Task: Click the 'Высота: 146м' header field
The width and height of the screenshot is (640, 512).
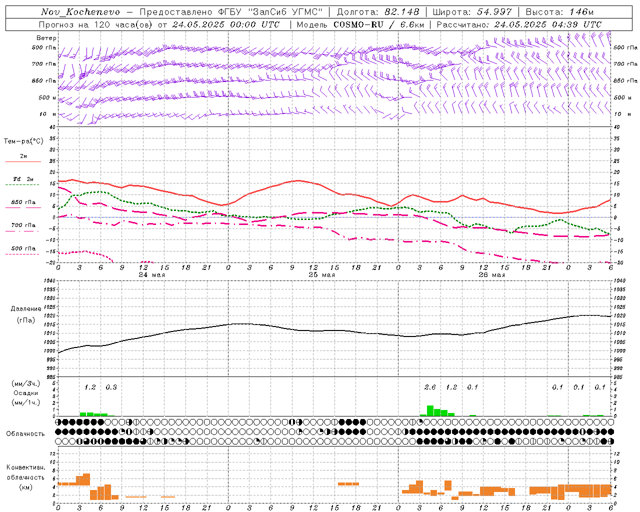Action: click(x=559, y=12)
